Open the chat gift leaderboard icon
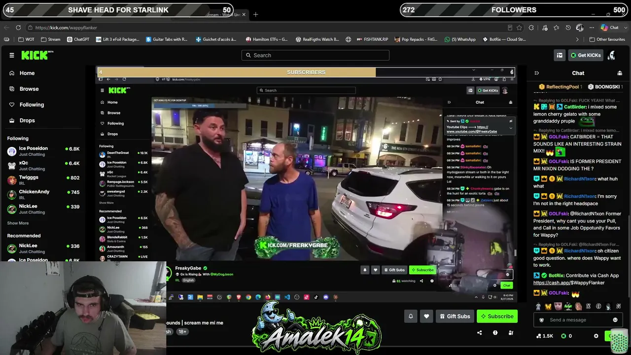 [x=620, y=73]
